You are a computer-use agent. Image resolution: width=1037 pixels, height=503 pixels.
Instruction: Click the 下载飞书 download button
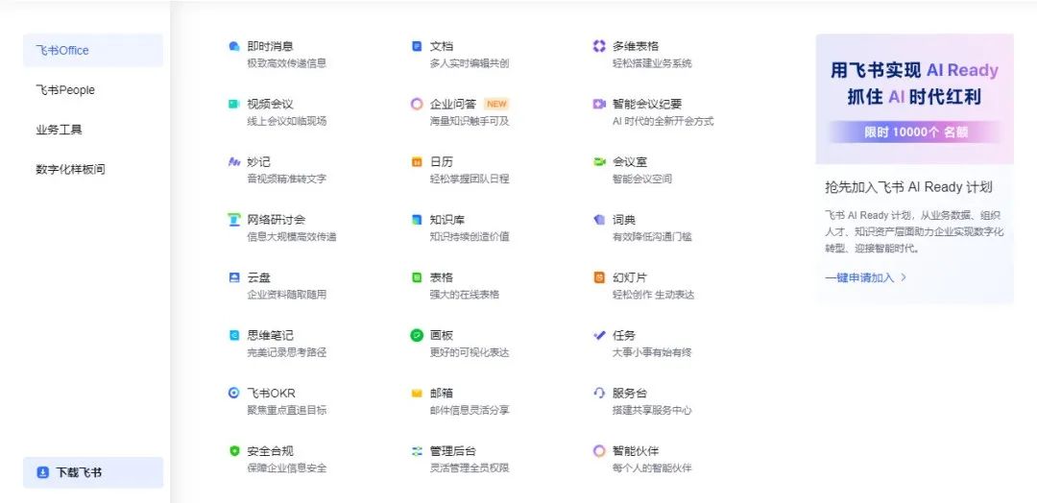[x=93, y=472]
